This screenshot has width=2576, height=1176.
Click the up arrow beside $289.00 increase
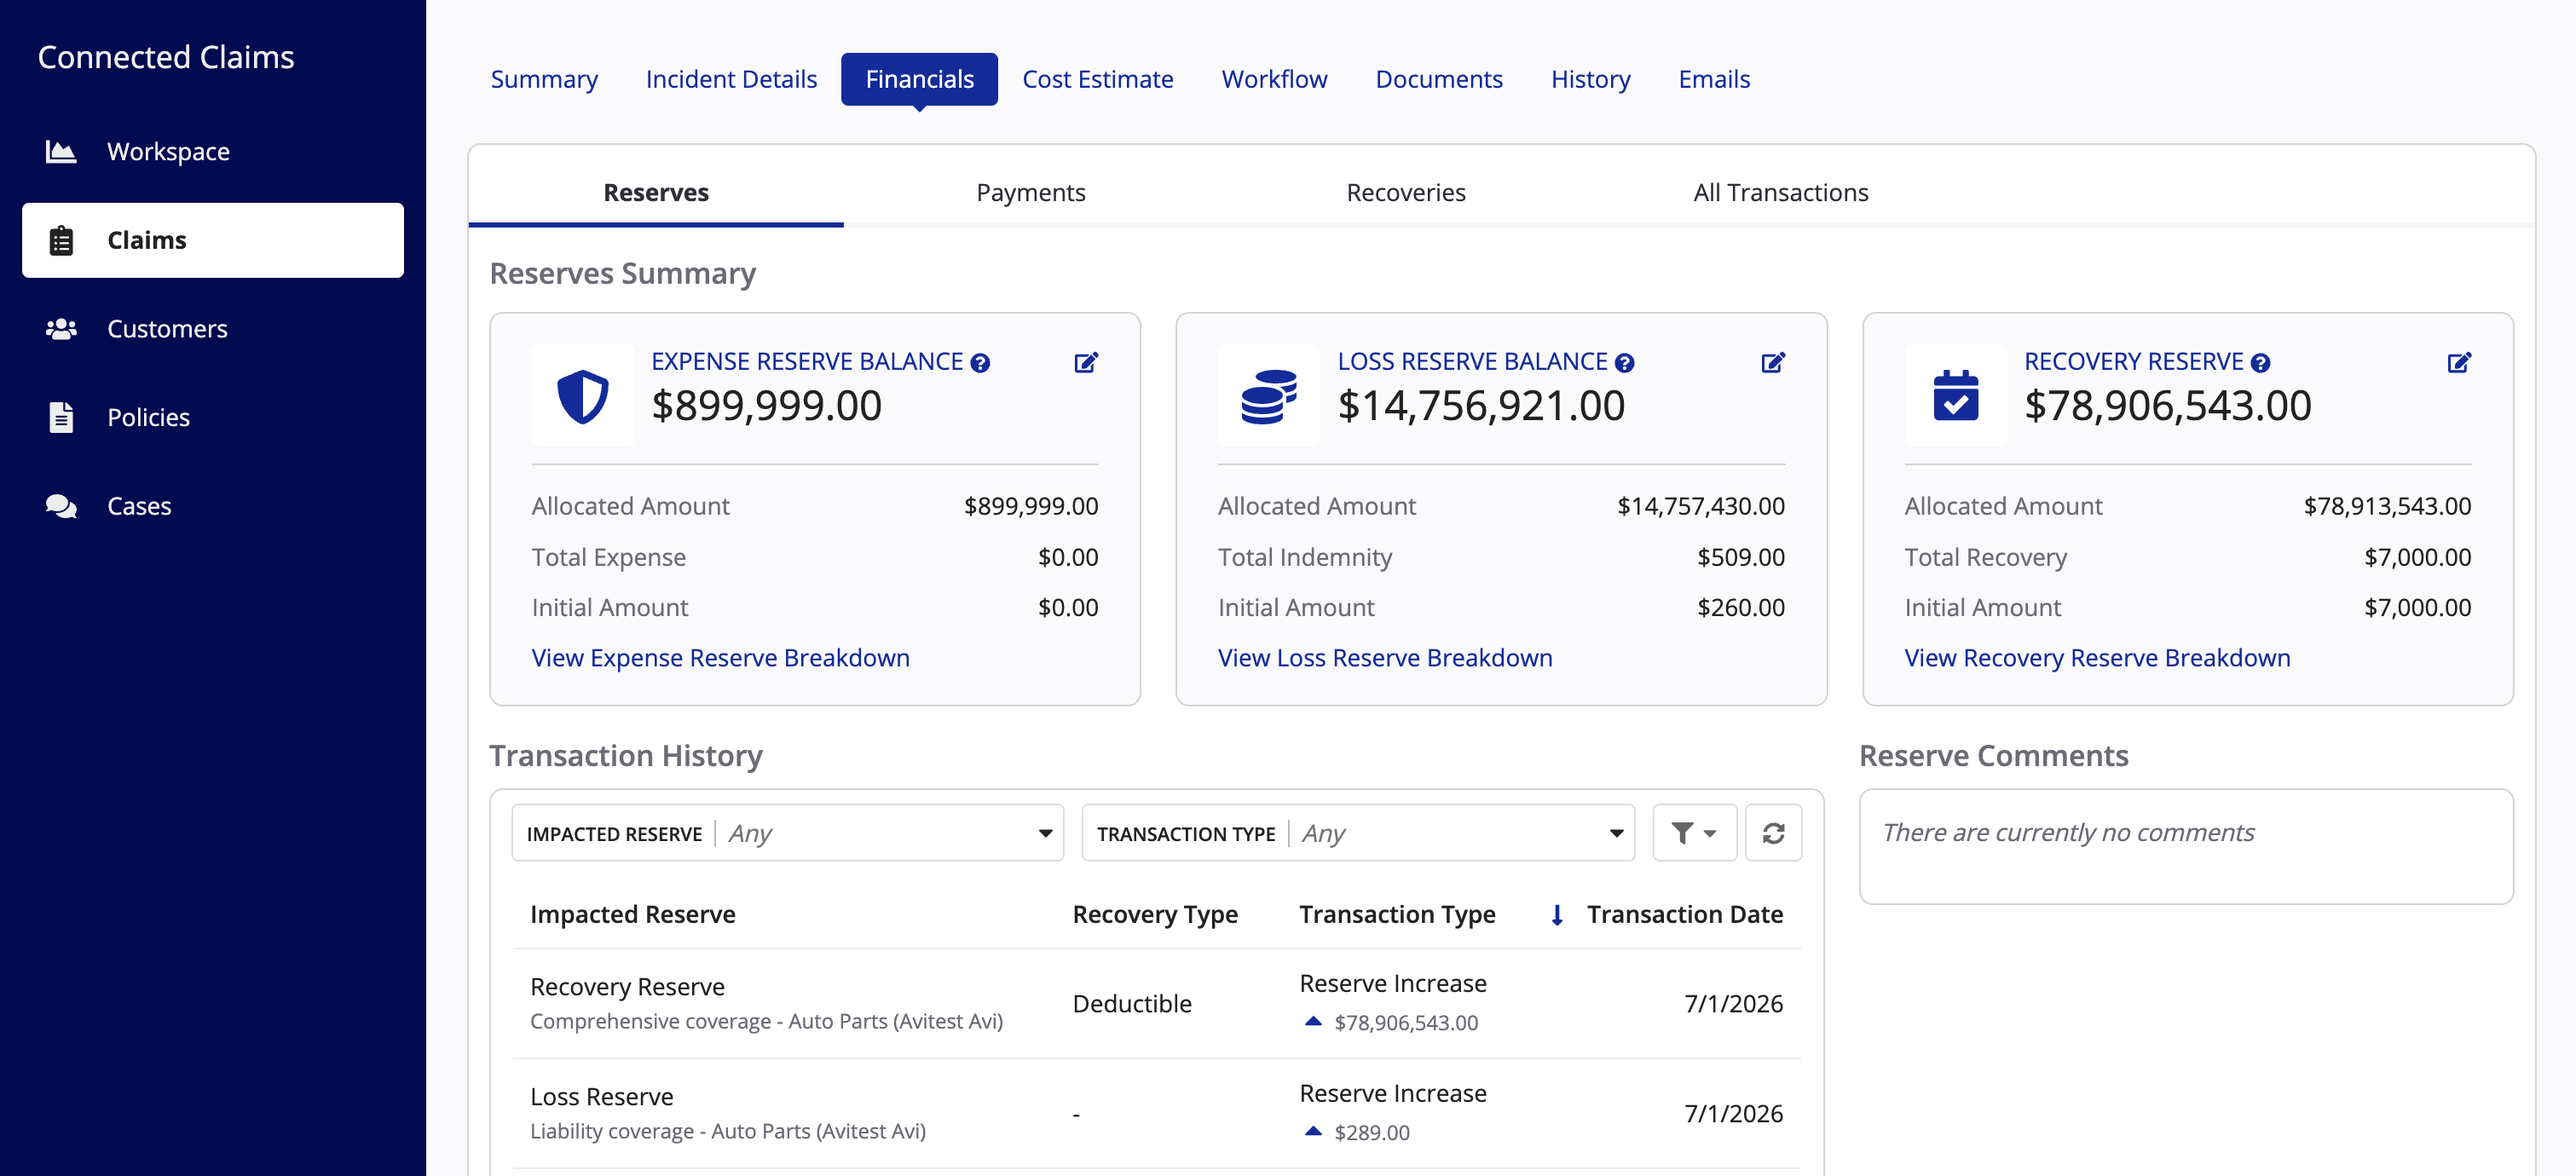(1314, 1131)
